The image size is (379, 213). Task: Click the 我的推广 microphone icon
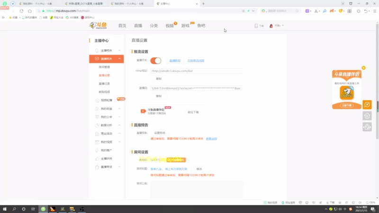pos(97,150)
